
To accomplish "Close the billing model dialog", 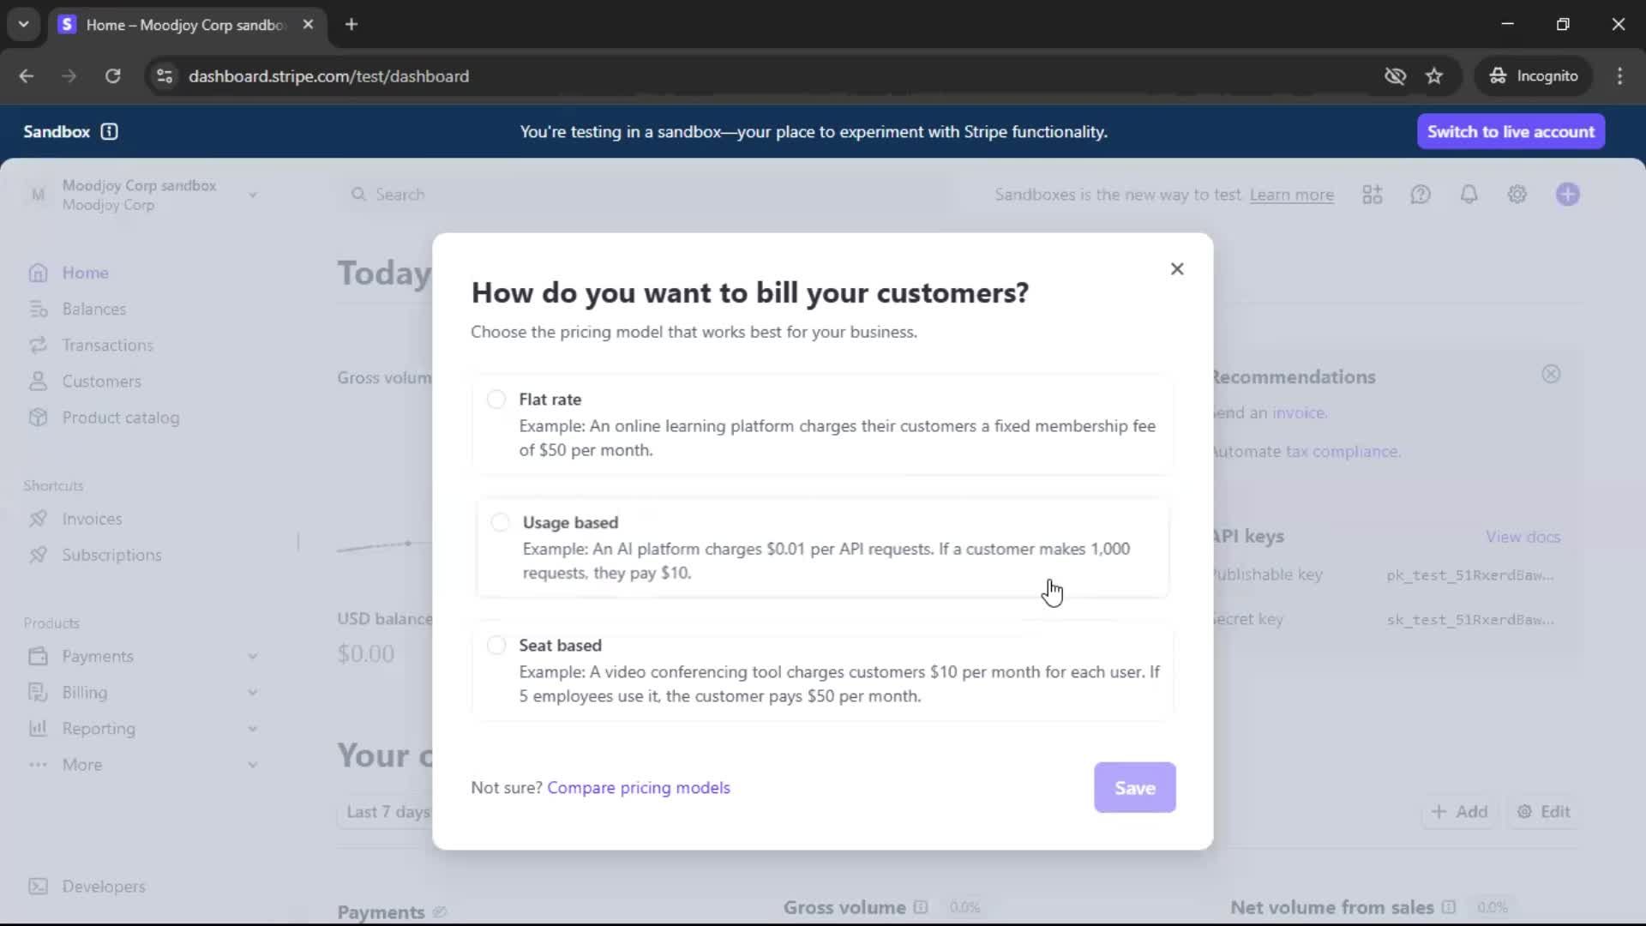I will (x=1177, y=269).
